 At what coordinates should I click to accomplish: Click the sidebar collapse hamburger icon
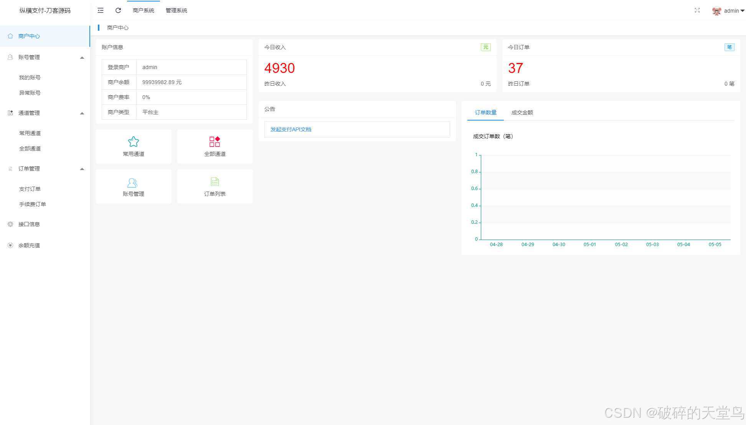(x=101, y=10)
